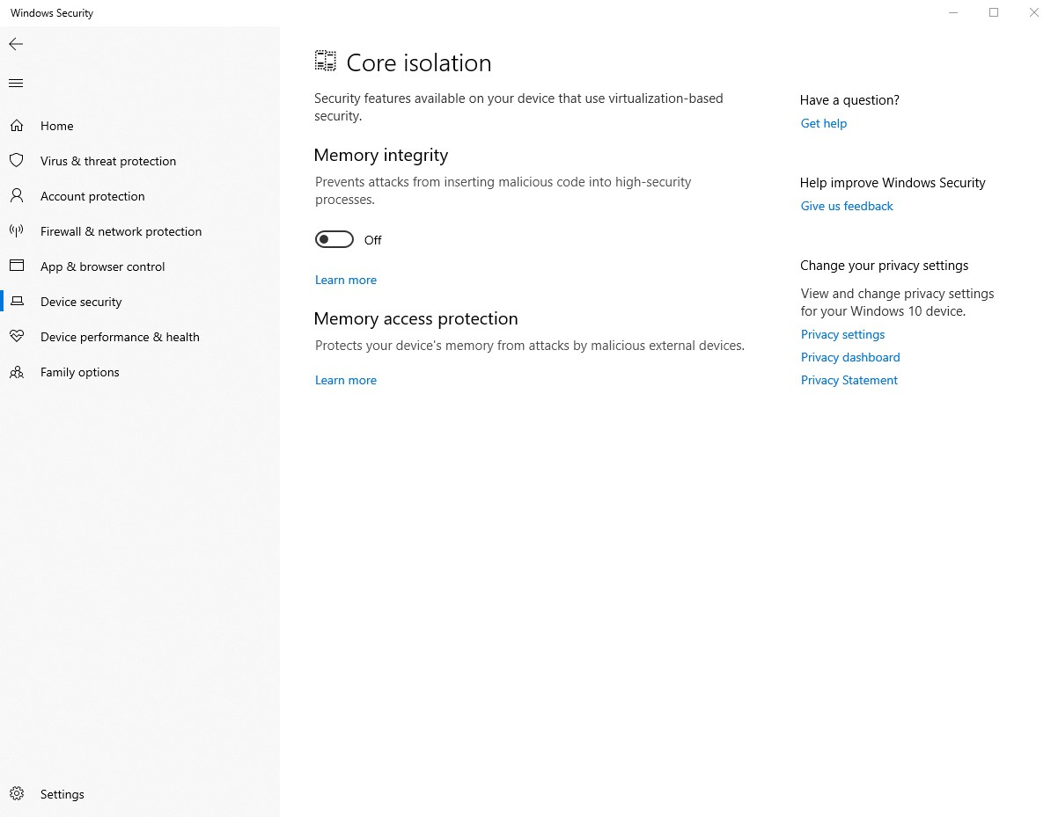This screenshot has height=817, width=1051.
Task: Open the Privacy settings link
Action: tap(842, 334)
